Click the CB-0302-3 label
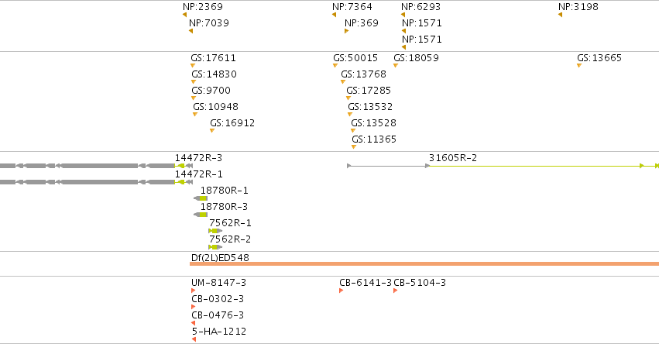Image resolution: width=659 pixels, height=344 pixels. click(x=218, y=299)
